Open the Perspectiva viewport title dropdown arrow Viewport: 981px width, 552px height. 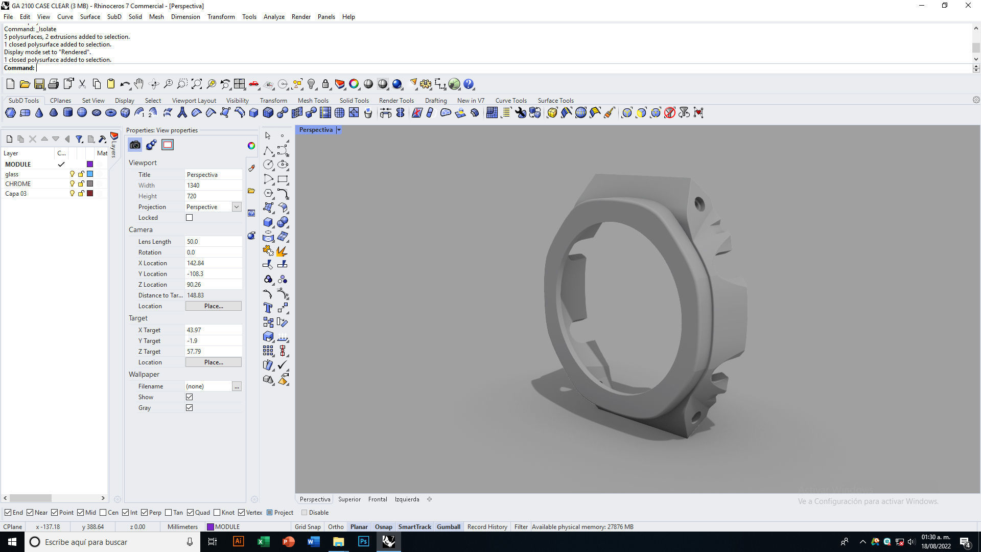(x=339, y=130)
